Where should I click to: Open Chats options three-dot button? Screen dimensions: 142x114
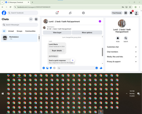pos(31,19)
